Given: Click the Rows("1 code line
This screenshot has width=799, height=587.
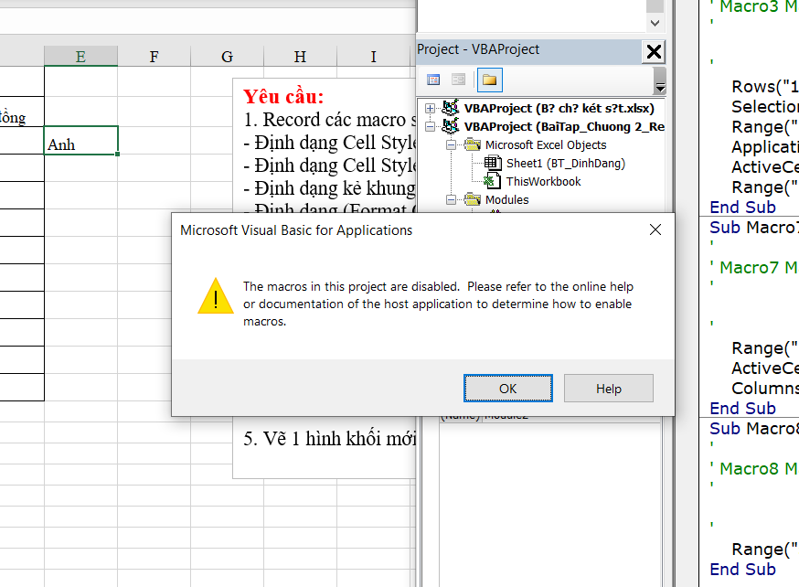Looking at the screenshot, I should point(765,86).
